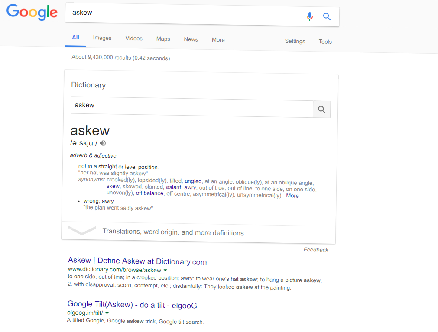This screenshot has height=332, width=438.
Task: Show more synonyms via More link
Action: 292,196
